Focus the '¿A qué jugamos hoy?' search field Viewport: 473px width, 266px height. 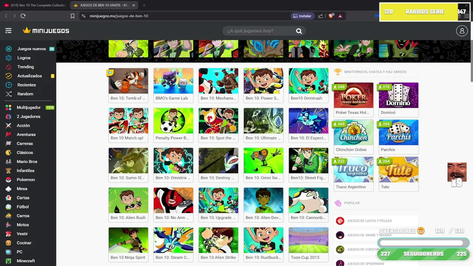259,31
